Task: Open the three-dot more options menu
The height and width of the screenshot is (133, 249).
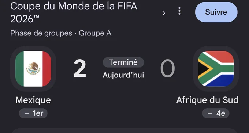Action: (179, 11)
